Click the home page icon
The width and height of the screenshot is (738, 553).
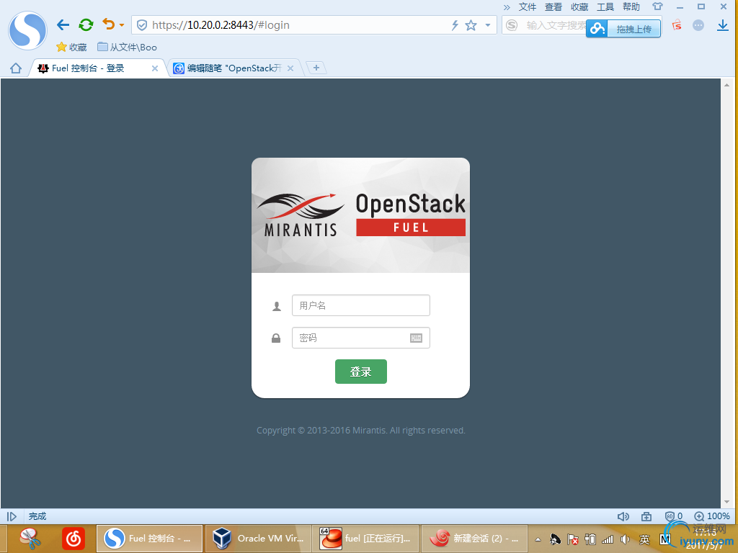click(x=16, y=68)
